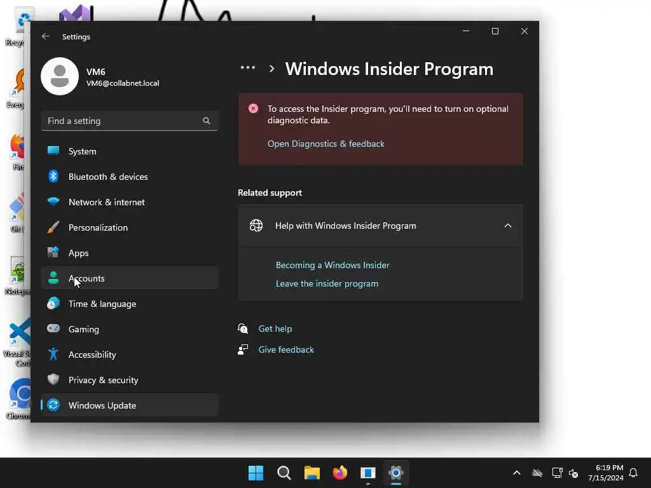Click the Windows Update sync icon
This screenshot has height=488, width=651.
pyautogui.click(x=53, y=405)
